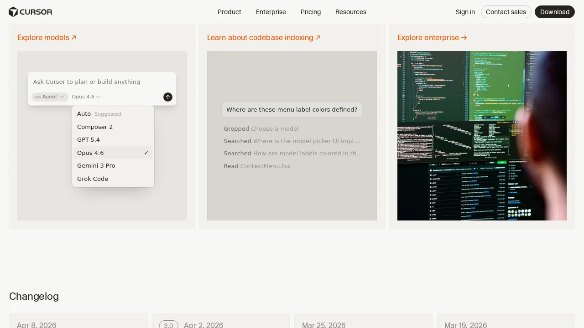Image resolution: width=584 pixels, height=328 pixels.
Task: Pick Grok Code from the model menu
Action: (93, 179)
